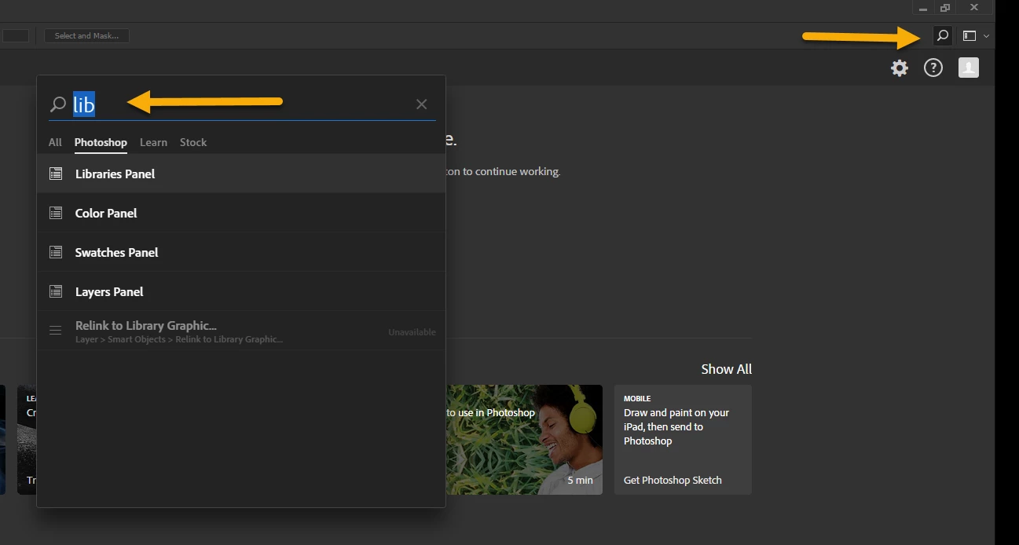The height and width of the screenshot is (545, 1019).
Task: Click the Get Photoshop Sketch link
Action: click(x=673, y=480)
